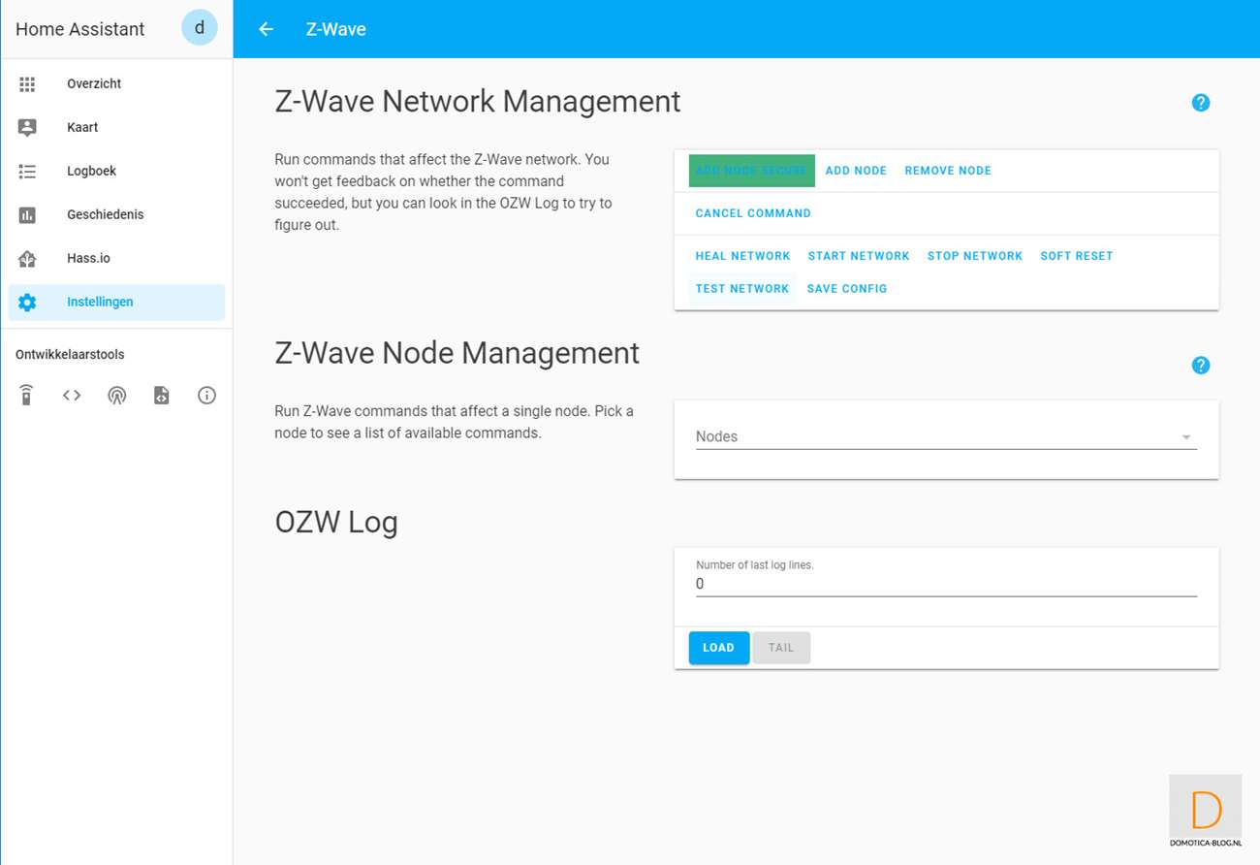Run Test Network

742,289
